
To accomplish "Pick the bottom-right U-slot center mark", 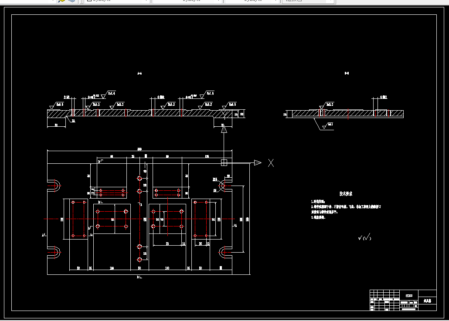I will pos(224,252).
